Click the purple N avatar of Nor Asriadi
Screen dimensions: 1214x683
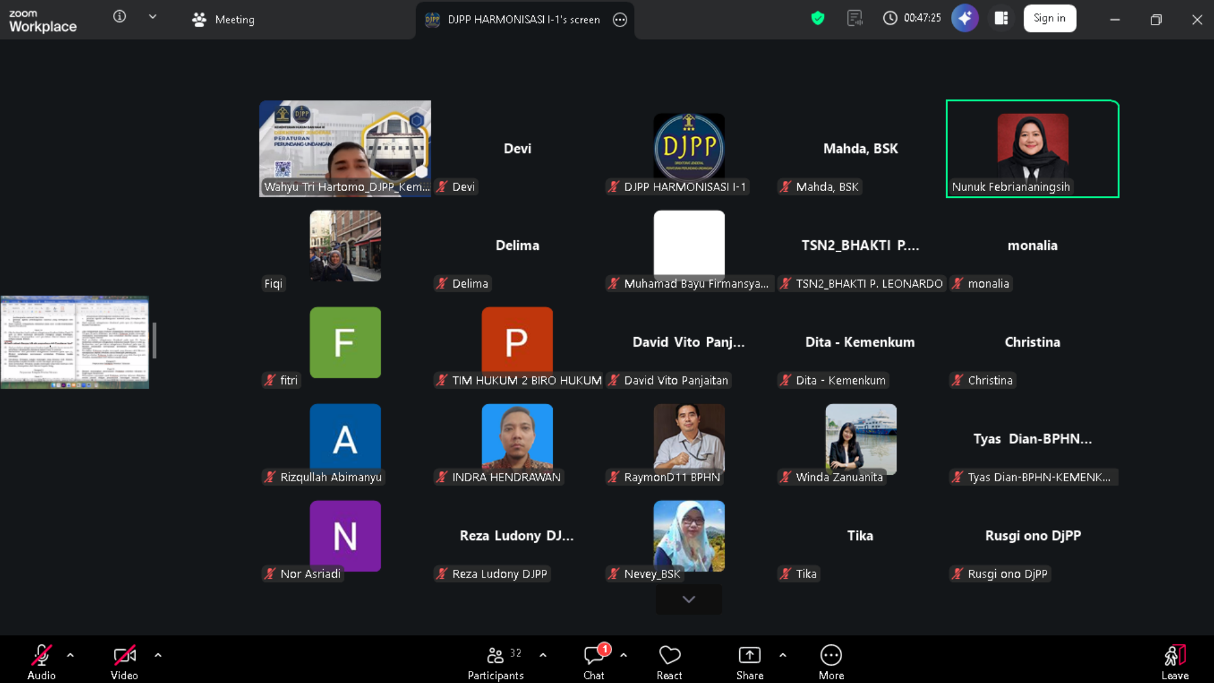[x=345, y=536]
